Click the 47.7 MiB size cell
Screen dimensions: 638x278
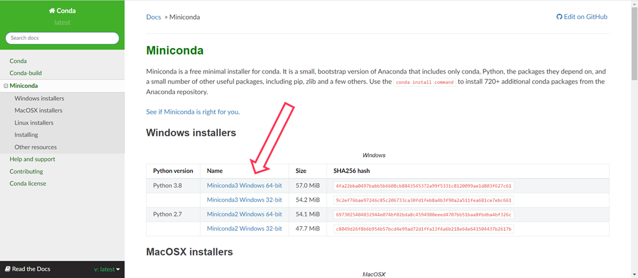point(307,229)
